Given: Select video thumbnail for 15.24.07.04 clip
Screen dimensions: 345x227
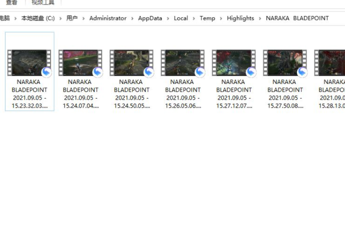Looking at the screenshot, I should tap(80, 63).
